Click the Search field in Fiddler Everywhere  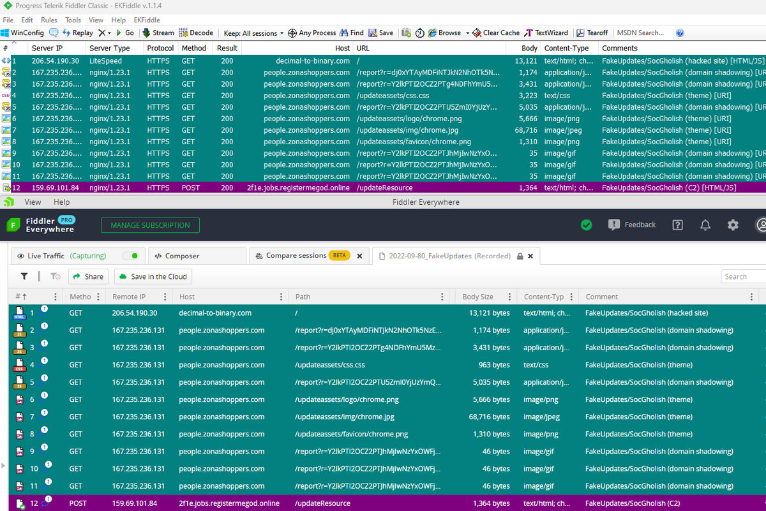pos(744,276)
